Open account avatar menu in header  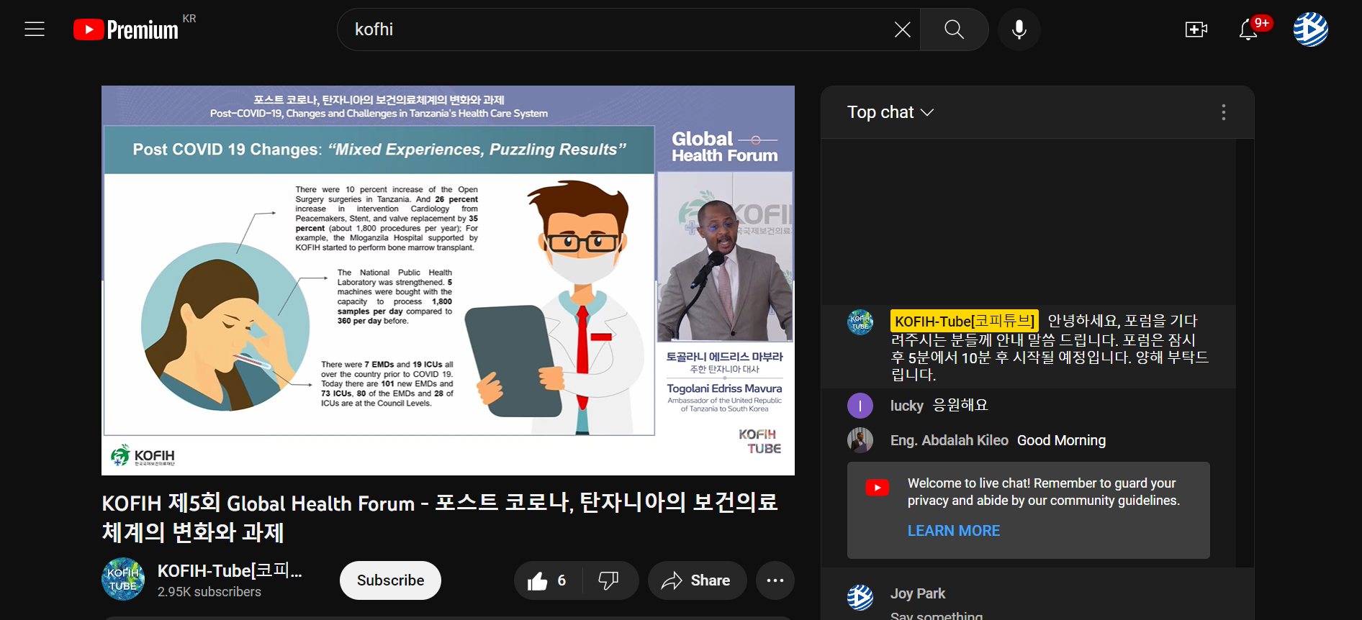pyautogui.click(x=1310, y=29)
